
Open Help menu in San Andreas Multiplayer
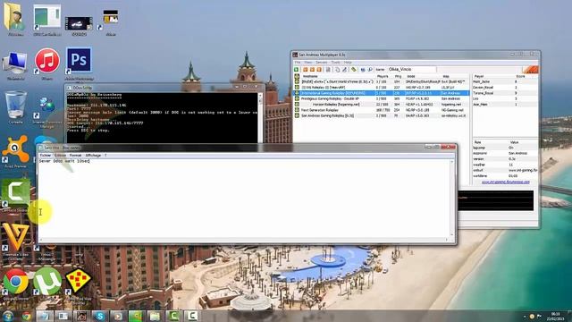tap(348, 63)
